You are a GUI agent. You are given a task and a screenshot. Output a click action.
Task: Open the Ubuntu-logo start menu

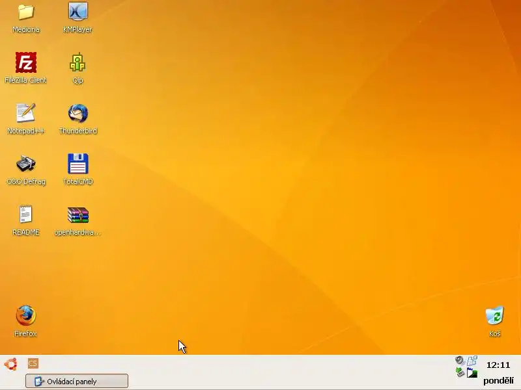click(x=10, y=364)
